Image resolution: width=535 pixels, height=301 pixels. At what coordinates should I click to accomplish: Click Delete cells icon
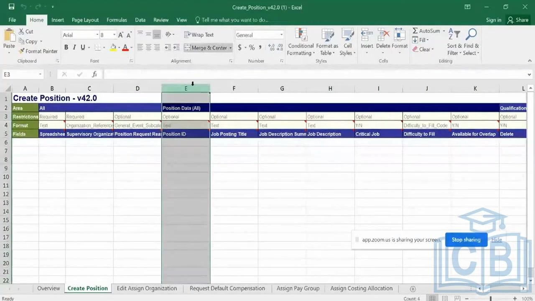tap(383, 35)
